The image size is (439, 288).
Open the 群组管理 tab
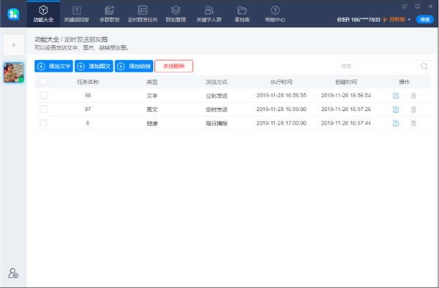(x=176, y=14)
